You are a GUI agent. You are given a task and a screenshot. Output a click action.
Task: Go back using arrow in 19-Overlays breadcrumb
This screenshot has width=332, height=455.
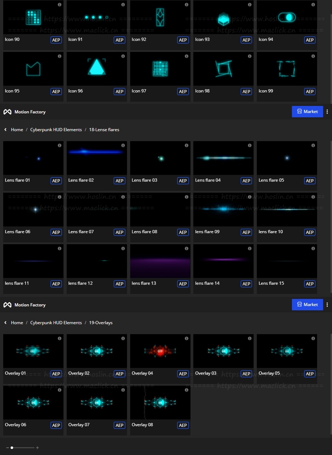click(5, 323)
